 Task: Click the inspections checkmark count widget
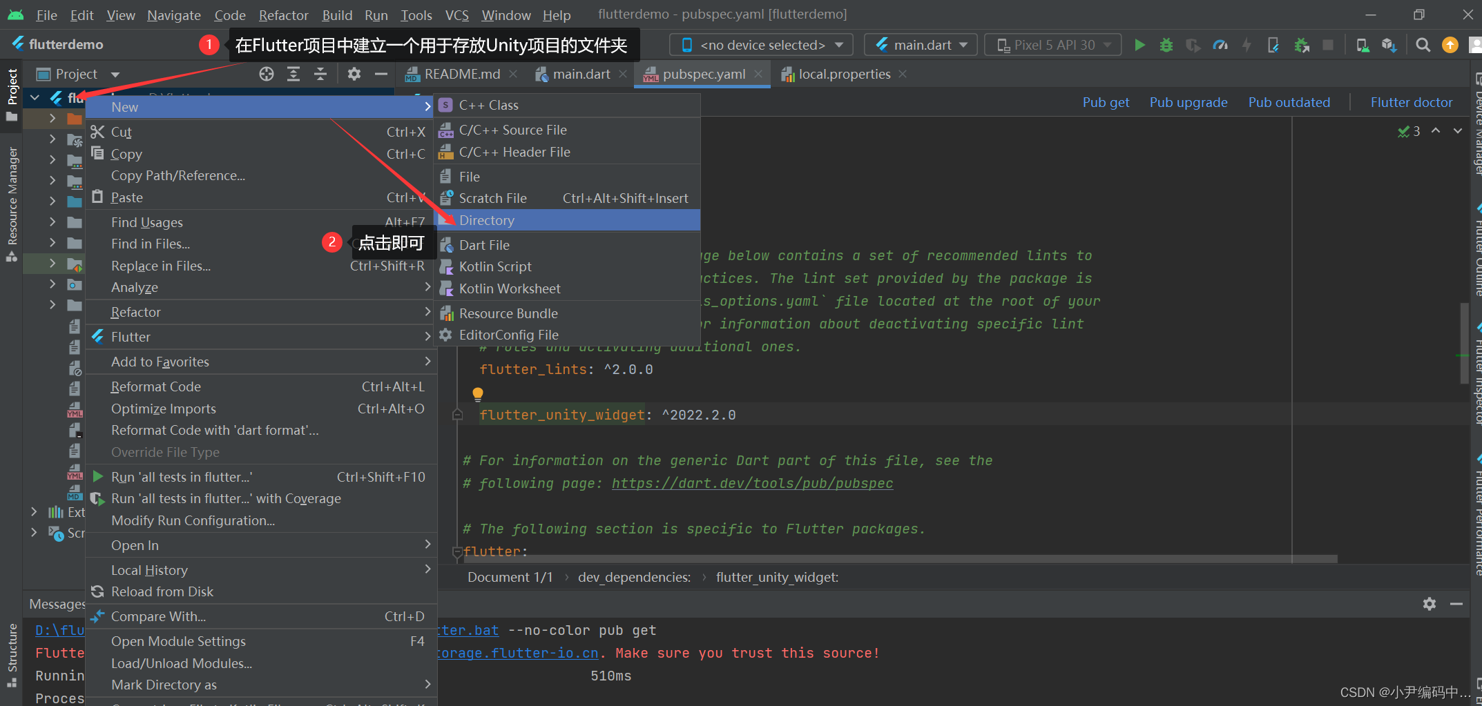(x=1409, y=131)
